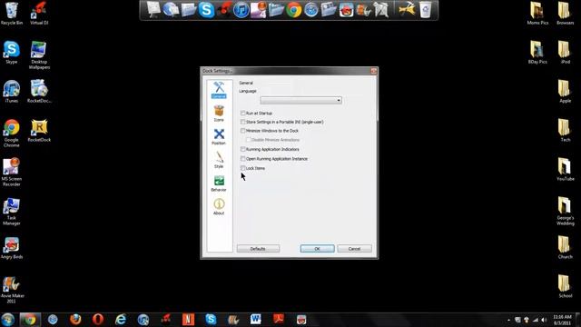This screenshot has width=581, height=327.
Task: Open Skype from the RocketDock bar
Action: (206, 10)
